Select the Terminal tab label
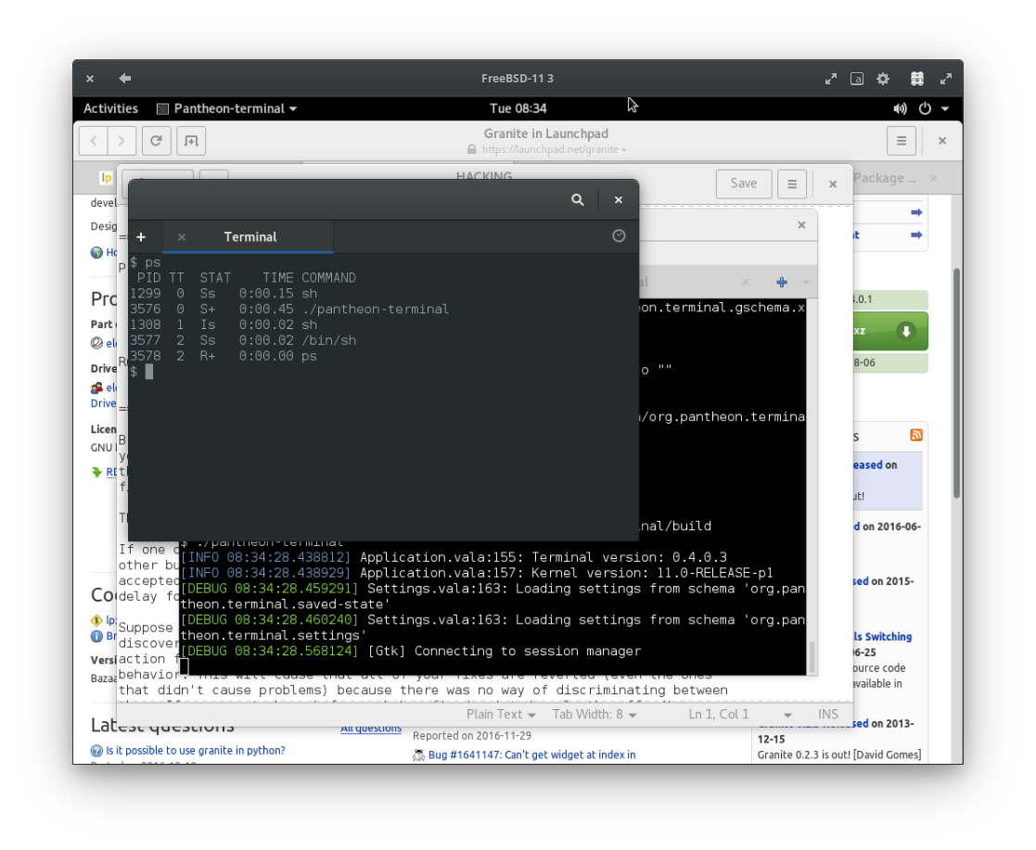1036x850 pixels. pyautogui.click(x=249, y=237)
